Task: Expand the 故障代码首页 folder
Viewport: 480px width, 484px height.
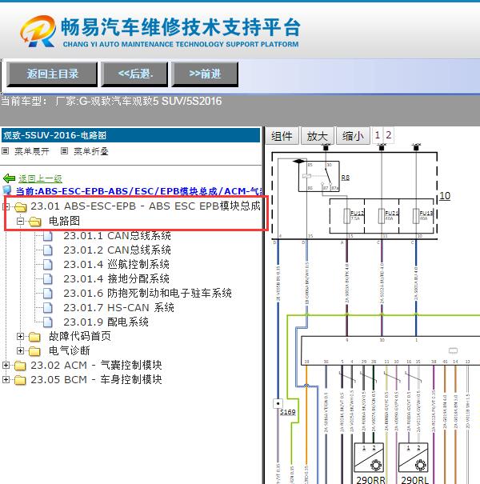Action: [x=20, y=337]
